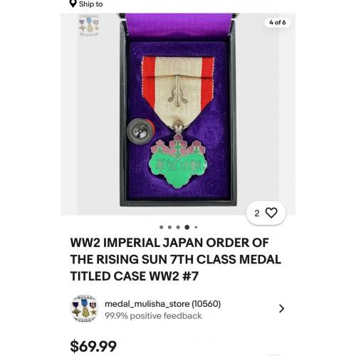Click the watcher count number 2
This screenshot has height=356, width=356.
click(x=257, y=213)
